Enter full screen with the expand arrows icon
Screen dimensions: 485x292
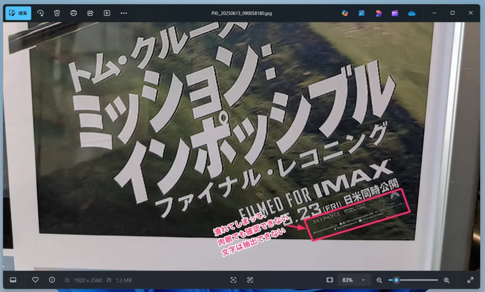click(470, 280)
